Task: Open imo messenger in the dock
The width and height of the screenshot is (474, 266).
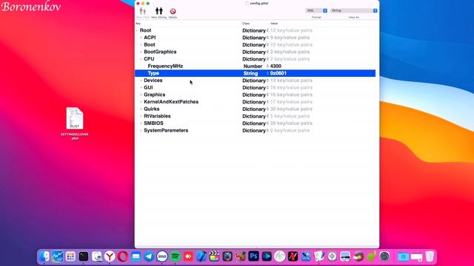Action: 162,256
